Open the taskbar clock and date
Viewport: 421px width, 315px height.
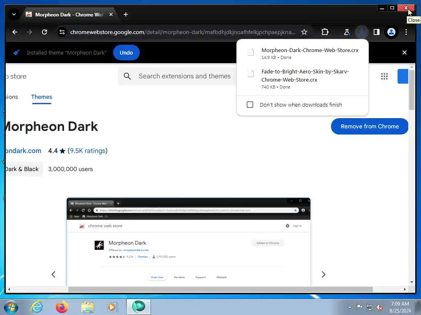click(400, 307)
